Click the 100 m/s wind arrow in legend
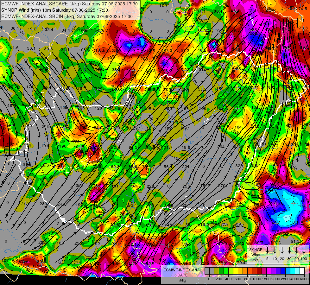This screenshot has width=310, height=285. (x=304, y=250)
